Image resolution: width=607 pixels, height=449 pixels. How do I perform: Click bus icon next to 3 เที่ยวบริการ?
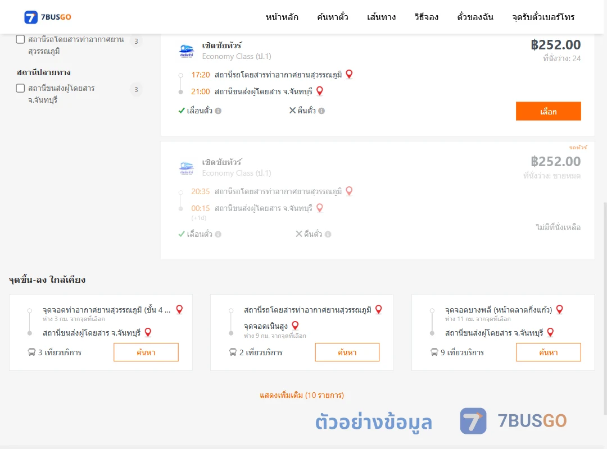[31, 352]
